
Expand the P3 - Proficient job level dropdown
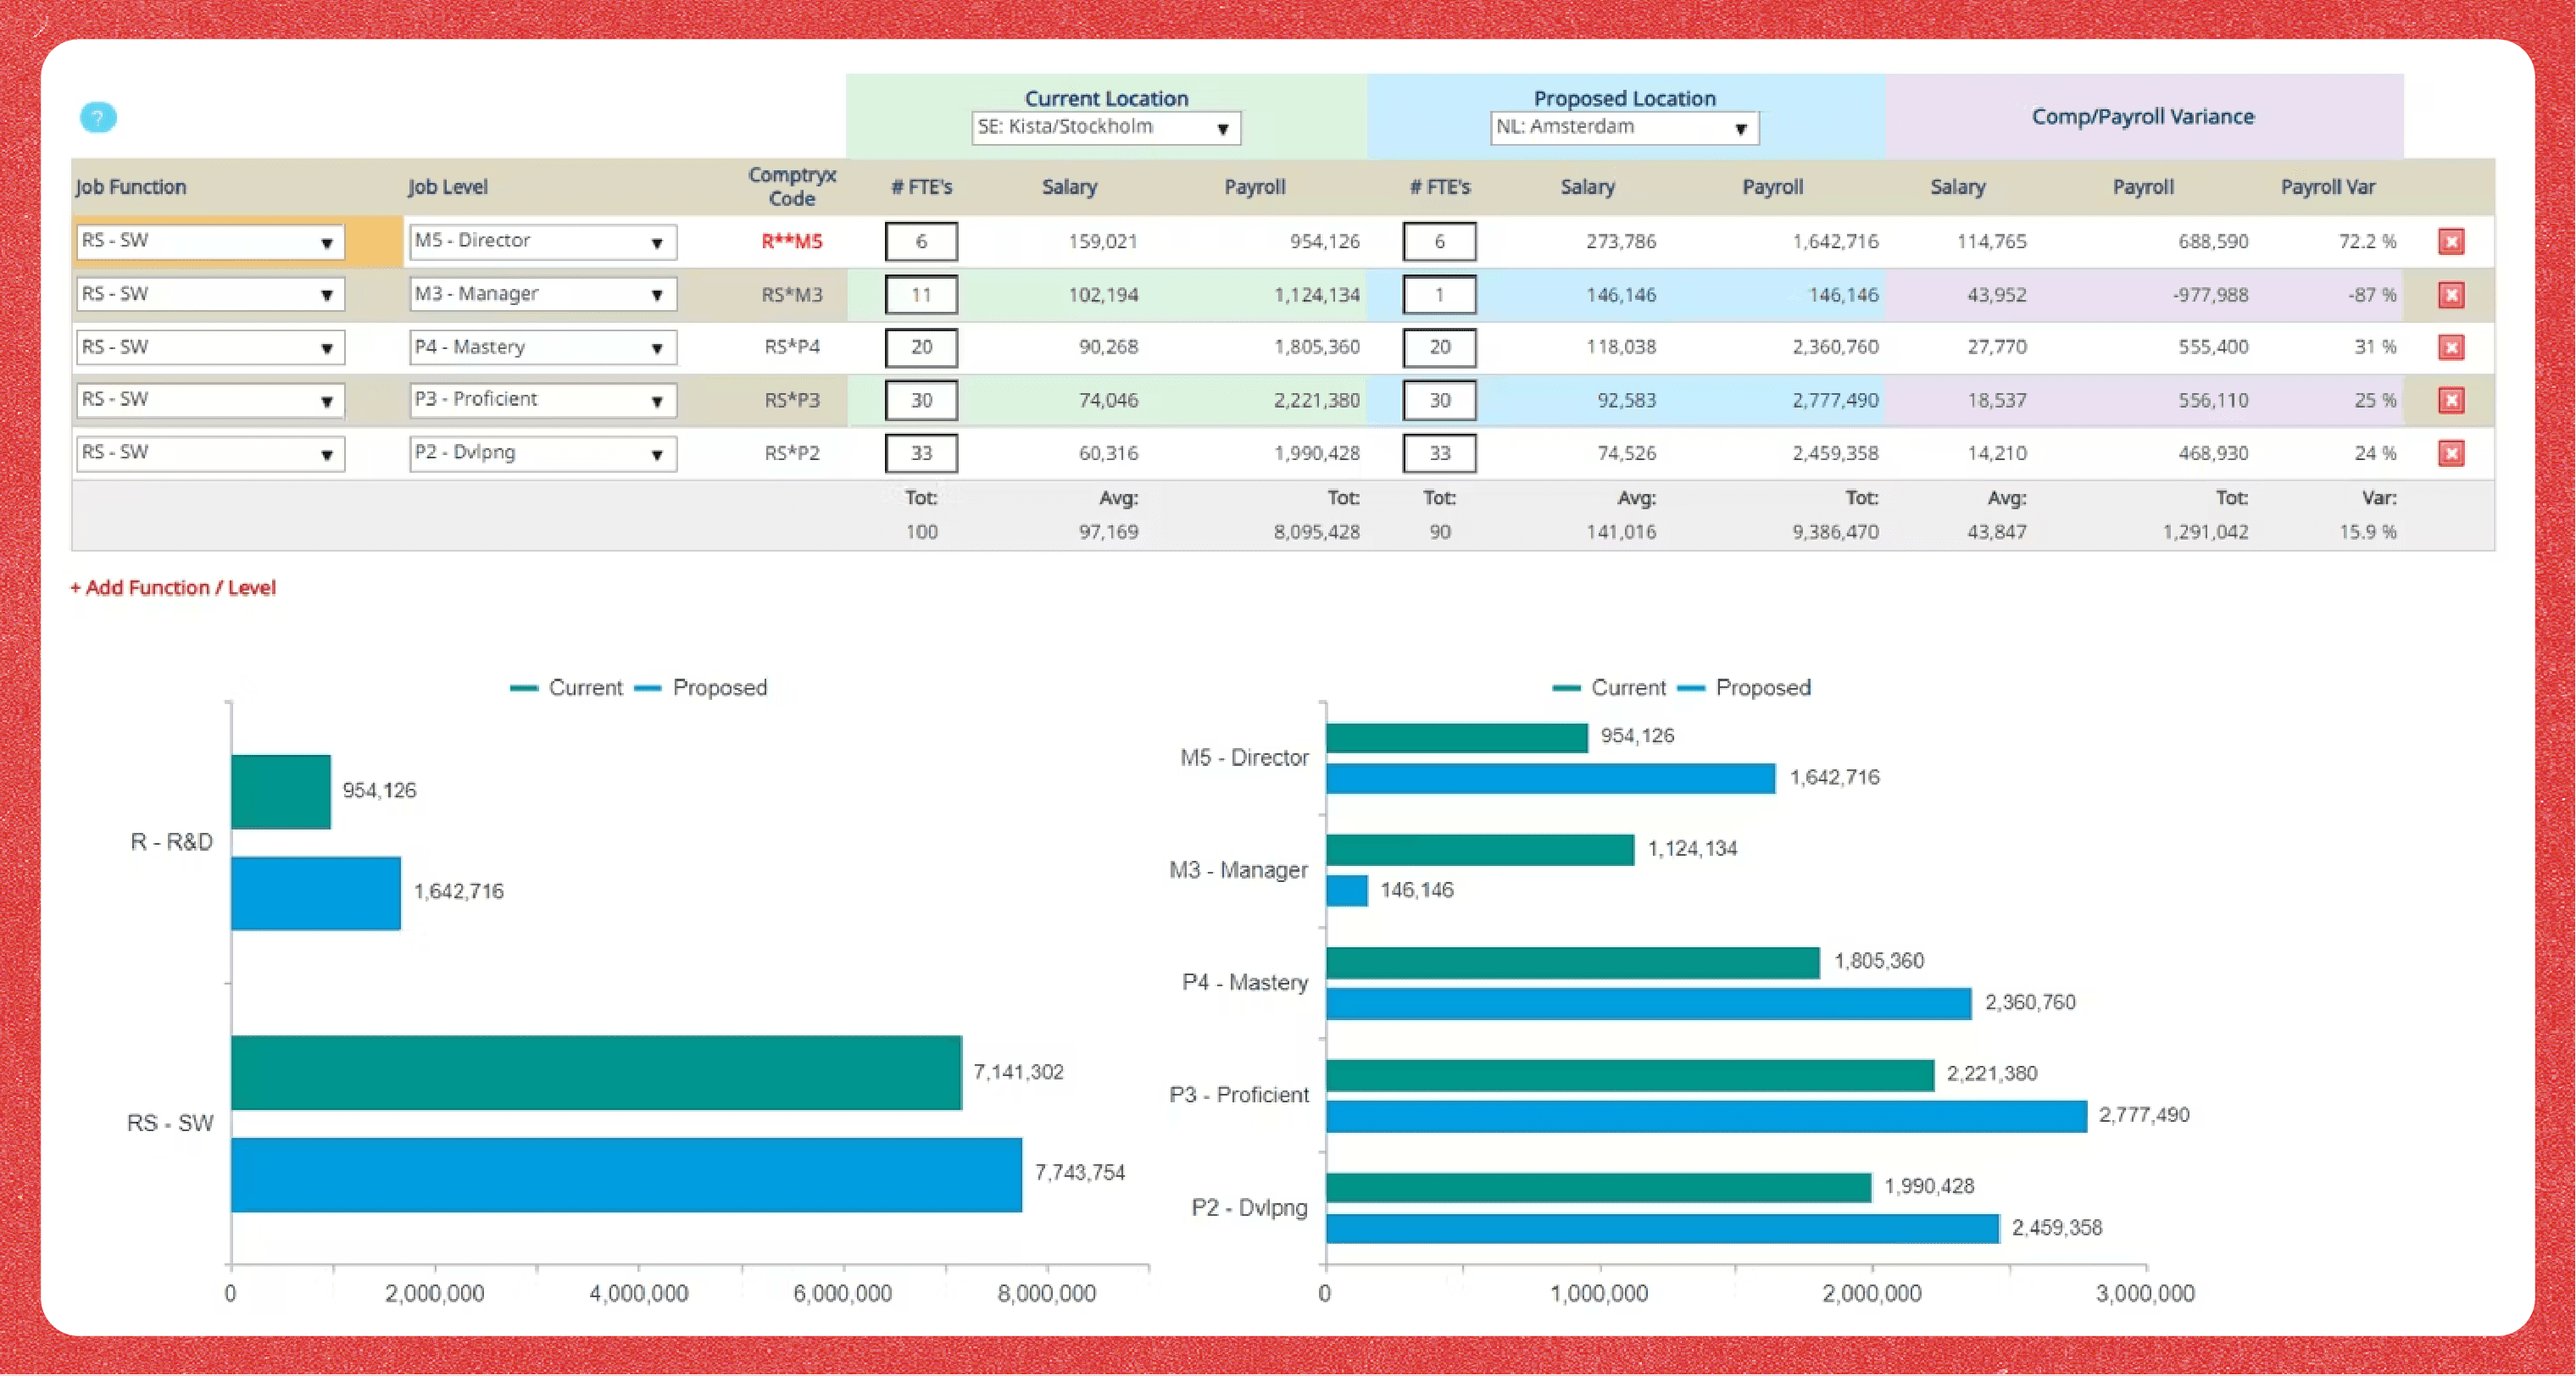543,400
